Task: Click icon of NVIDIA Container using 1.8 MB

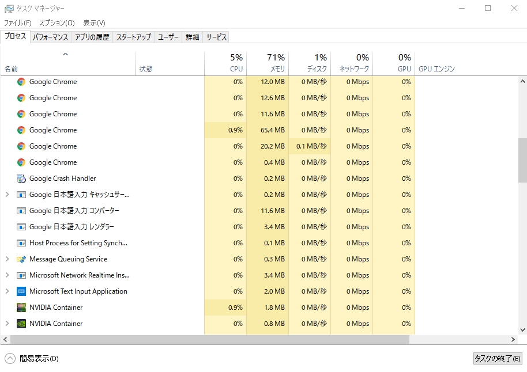Action: (x=21, y=308)
